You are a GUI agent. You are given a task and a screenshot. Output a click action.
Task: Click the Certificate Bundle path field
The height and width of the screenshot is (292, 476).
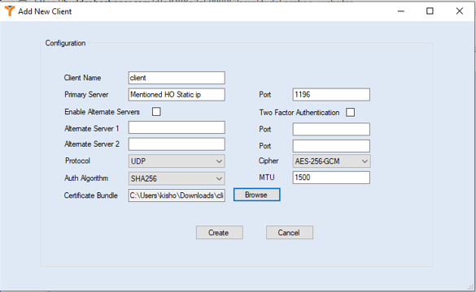tap(177, 195)
